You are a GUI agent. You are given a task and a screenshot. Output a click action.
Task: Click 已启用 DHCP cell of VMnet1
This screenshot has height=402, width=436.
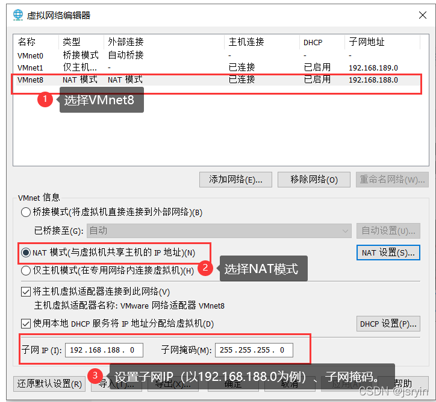coord(317,68)
